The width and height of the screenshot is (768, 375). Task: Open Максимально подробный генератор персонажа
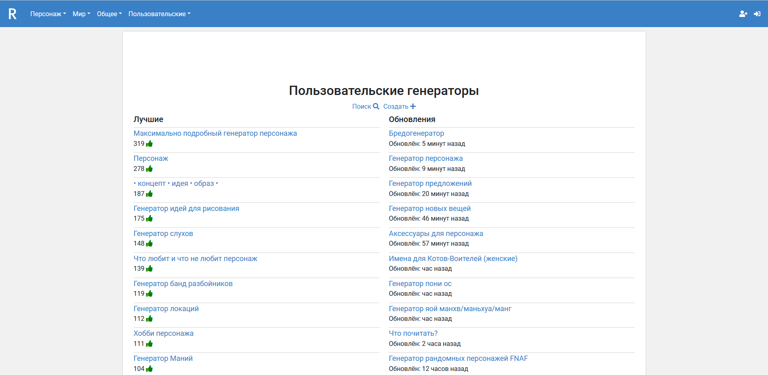coord(215,133)
